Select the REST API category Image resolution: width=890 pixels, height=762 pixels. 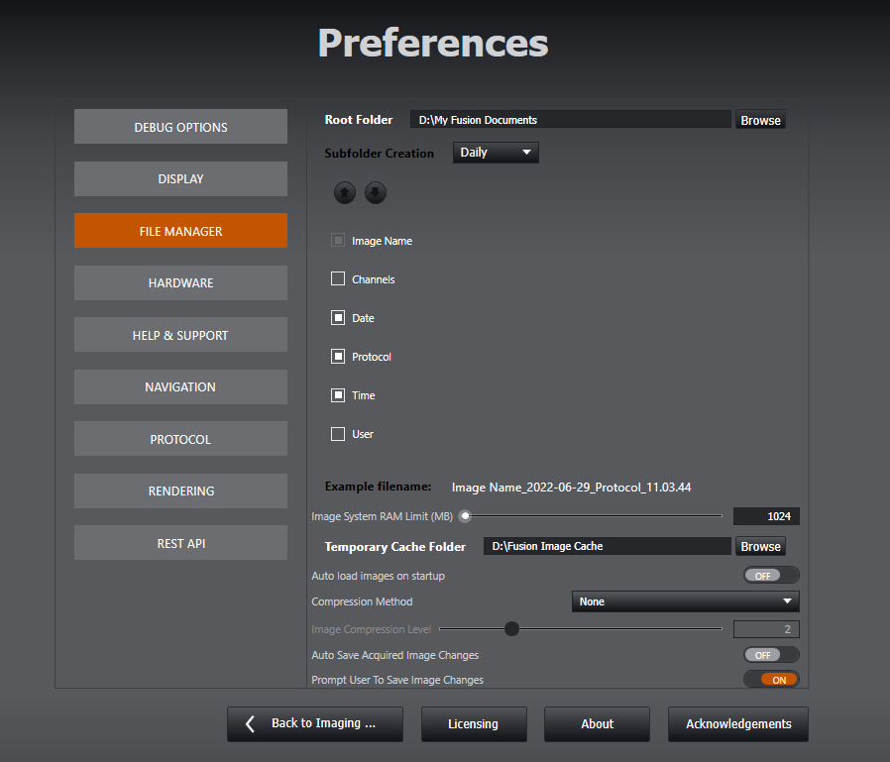[180, 543]
